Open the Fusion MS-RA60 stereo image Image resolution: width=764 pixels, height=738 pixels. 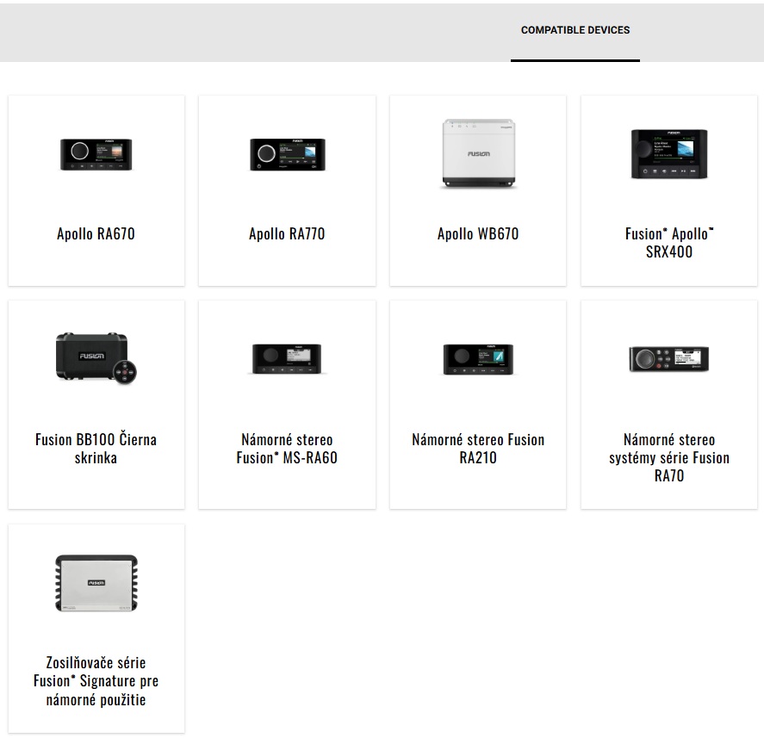[x=287, y=359]
